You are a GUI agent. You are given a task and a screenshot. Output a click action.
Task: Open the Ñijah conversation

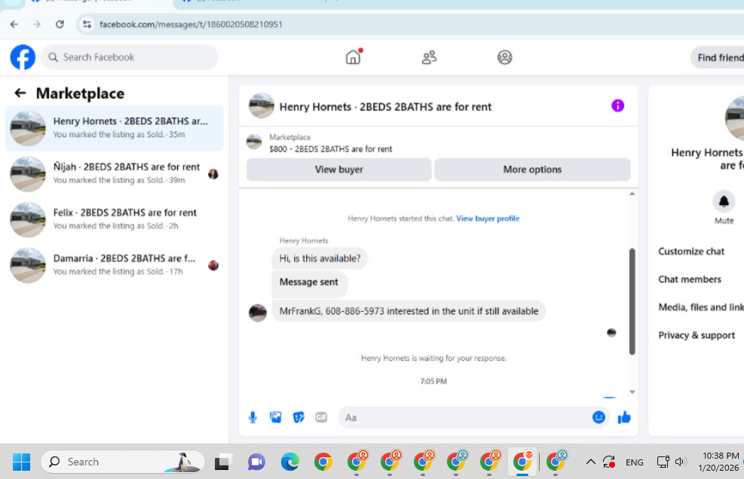coord(115,173)
